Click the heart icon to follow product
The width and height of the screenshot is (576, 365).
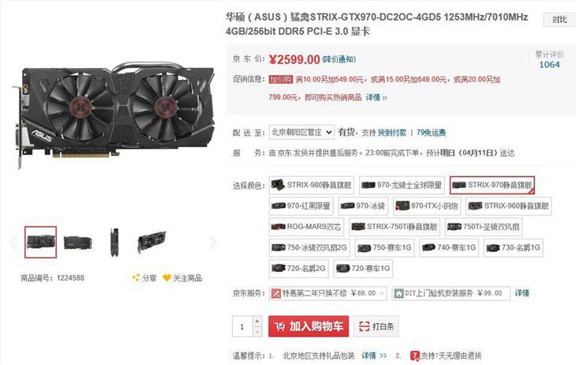click(166, 278)
